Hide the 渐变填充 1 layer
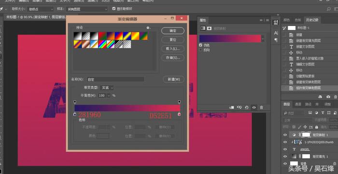Screen dimensions: 338x174 (285, 156)
